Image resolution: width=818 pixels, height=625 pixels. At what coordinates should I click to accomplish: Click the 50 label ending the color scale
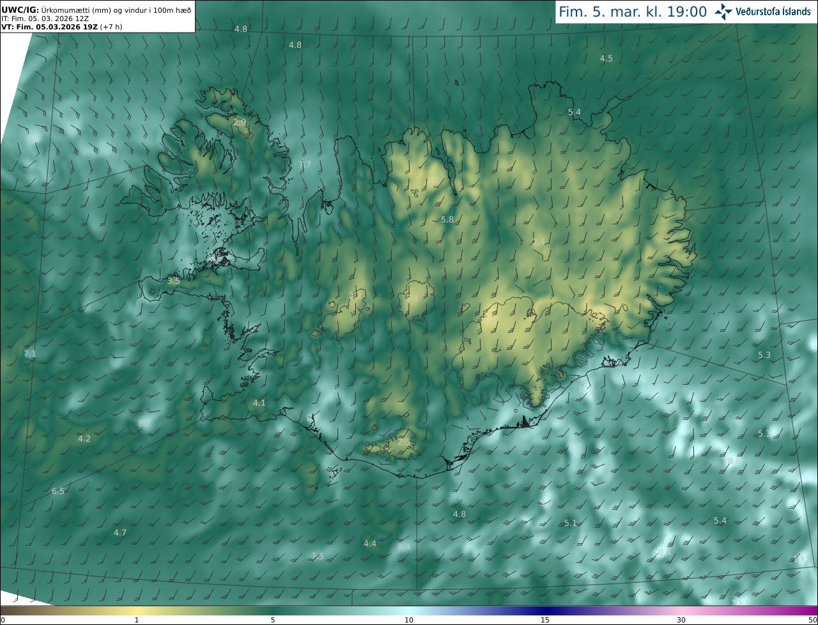[x=812, y=620]
